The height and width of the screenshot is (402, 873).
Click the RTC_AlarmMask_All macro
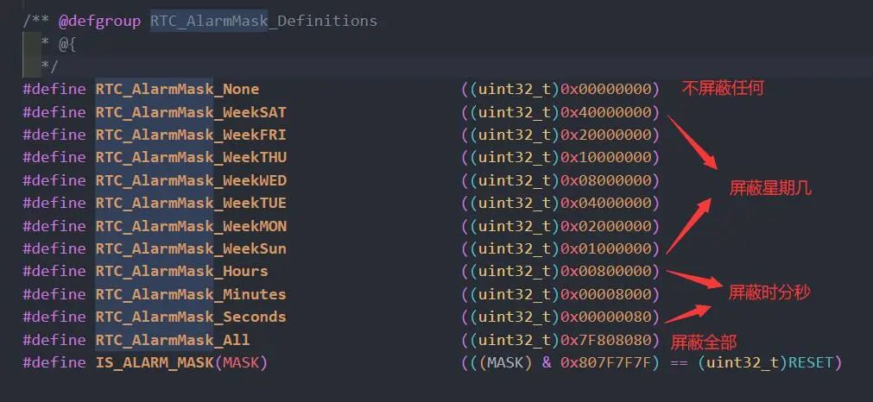pos(173,340)
